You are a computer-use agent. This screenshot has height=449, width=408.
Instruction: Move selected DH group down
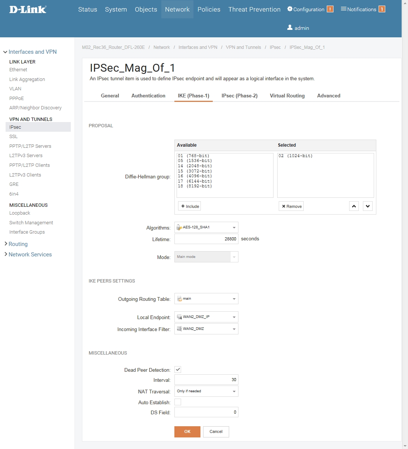(x=368, y=206)
